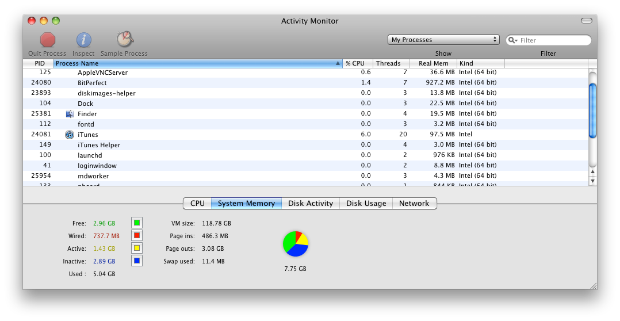Viewport: 620px width, 321px height.
Task: Open the Network tab
Action: pyautogui.click(x=414, y=203)
